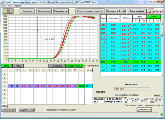This screenshot has height=119, width=165.
Task: Click Редактировать планшет button
Action: pyautogui.click(x=90, y=11)
